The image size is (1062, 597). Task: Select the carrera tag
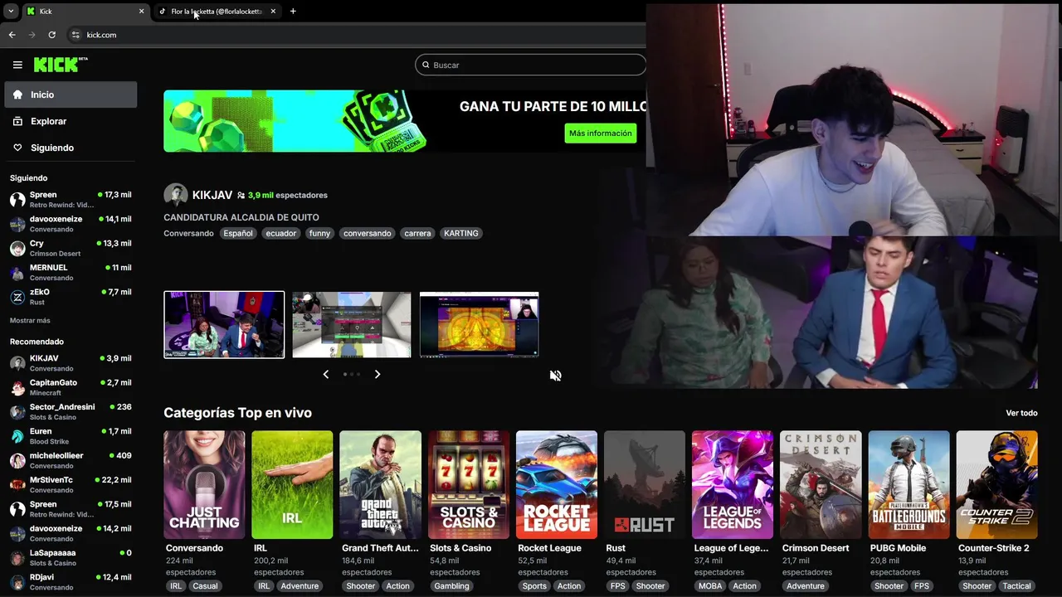coord(417,233)
